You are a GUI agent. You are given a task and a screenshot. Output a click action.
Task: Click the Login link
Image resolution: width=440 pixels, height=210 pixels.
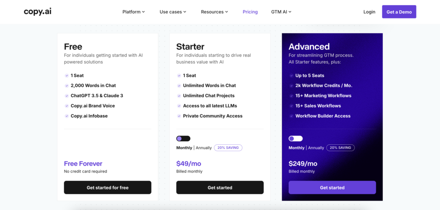[369, 12]
